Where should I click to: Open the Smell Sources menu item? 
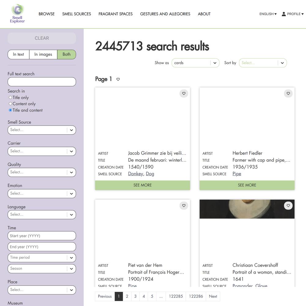coord(76,14)
